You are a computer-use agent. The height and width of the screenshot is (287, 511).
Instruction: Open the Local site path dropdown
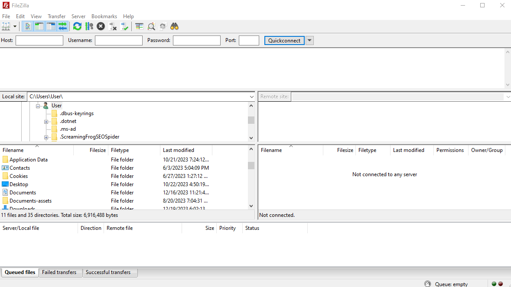pyautogui.click(x=251, y=97)
